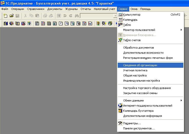Click the bar chart document icon

coord(90,23)
